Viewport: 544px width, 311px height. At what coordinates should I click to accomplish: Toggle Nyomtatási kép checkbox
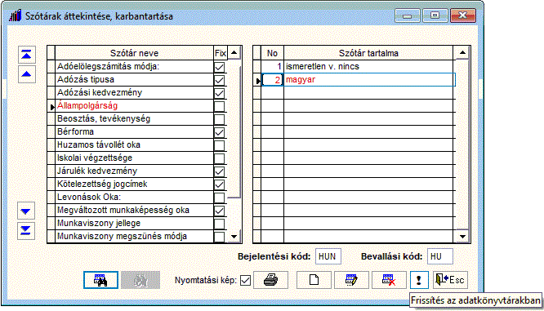tap(245, 280)
